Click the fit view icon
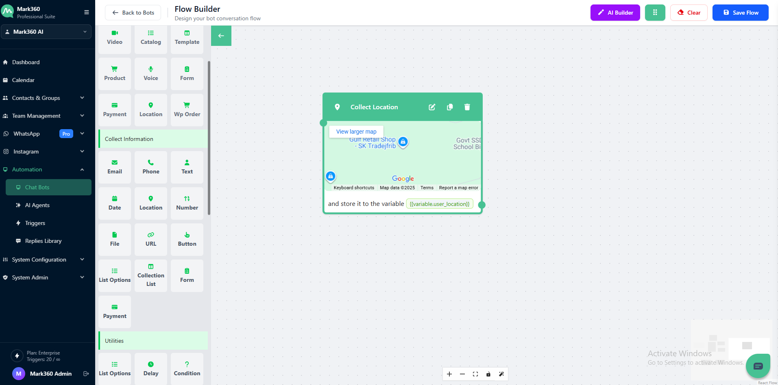778x385 pixels. click(475, 374)
